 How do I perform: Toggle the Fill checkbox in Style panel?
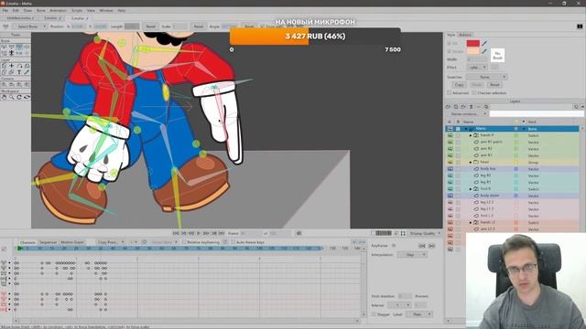pos(450,44)
